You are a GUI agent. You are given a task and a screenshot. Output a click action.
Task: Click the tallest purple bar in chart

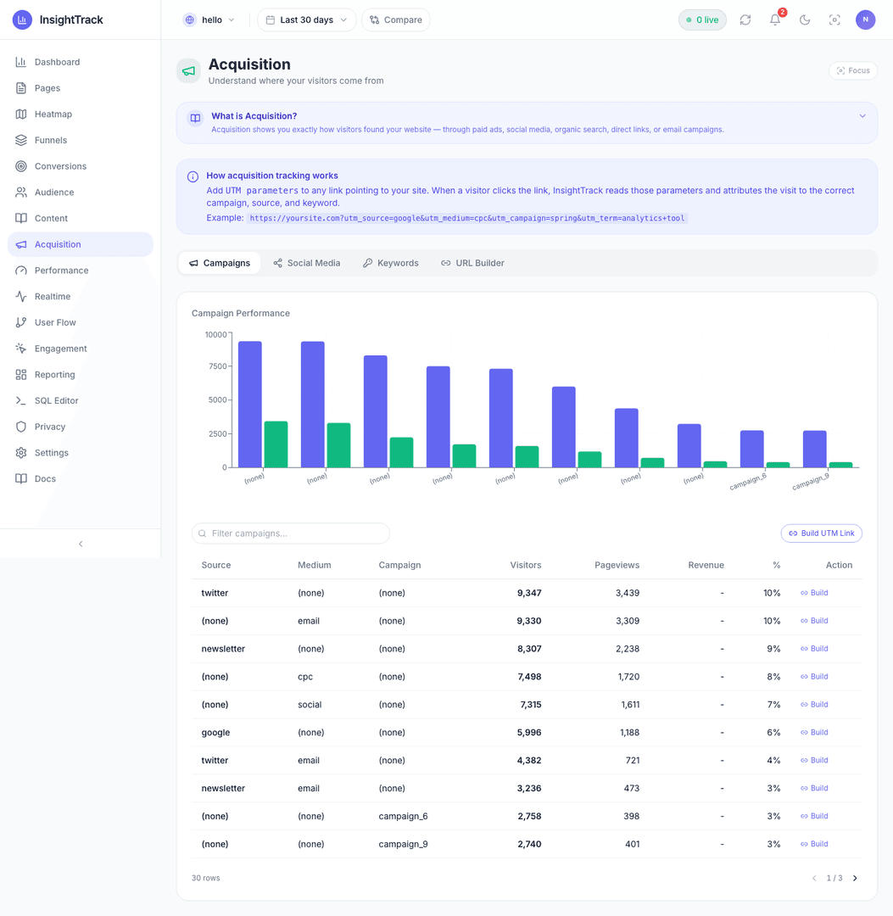[x=250, y=405]
